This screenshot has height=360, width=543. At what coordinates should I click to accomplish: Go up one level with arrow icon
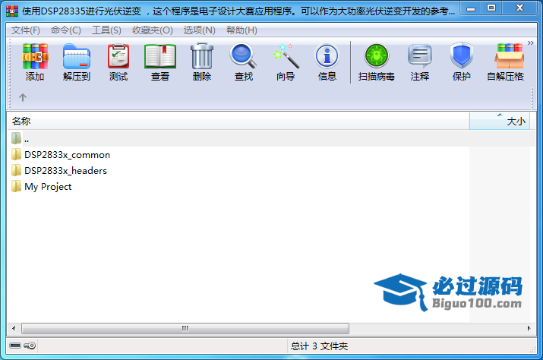point(23,98)
